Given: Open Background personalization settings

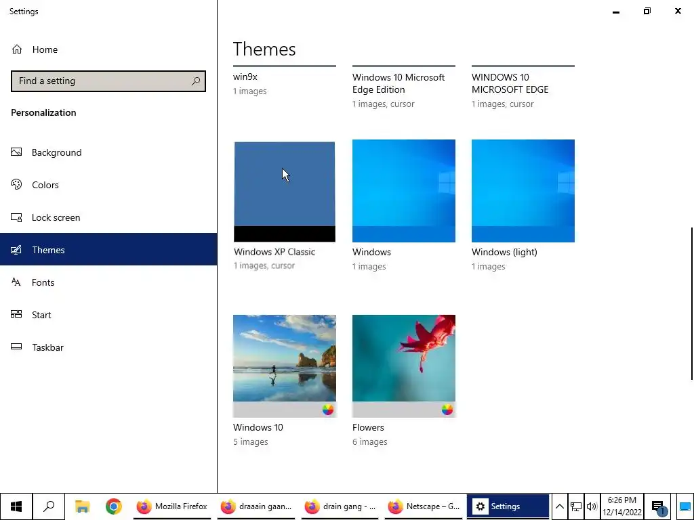Looking at the screenshot, I should [108, 152].
